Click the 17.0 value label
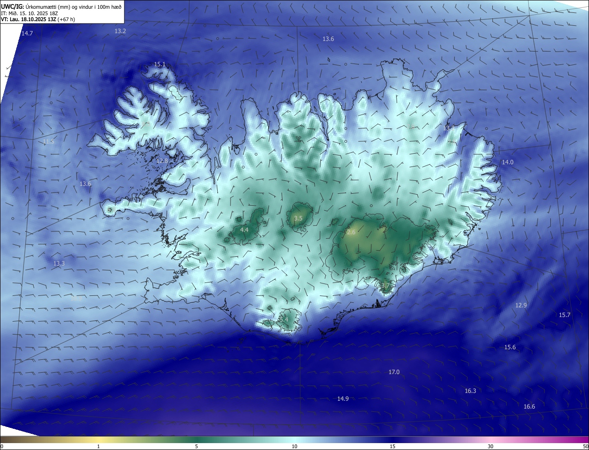Screen dimensions: 589x450 pos(394,372)
